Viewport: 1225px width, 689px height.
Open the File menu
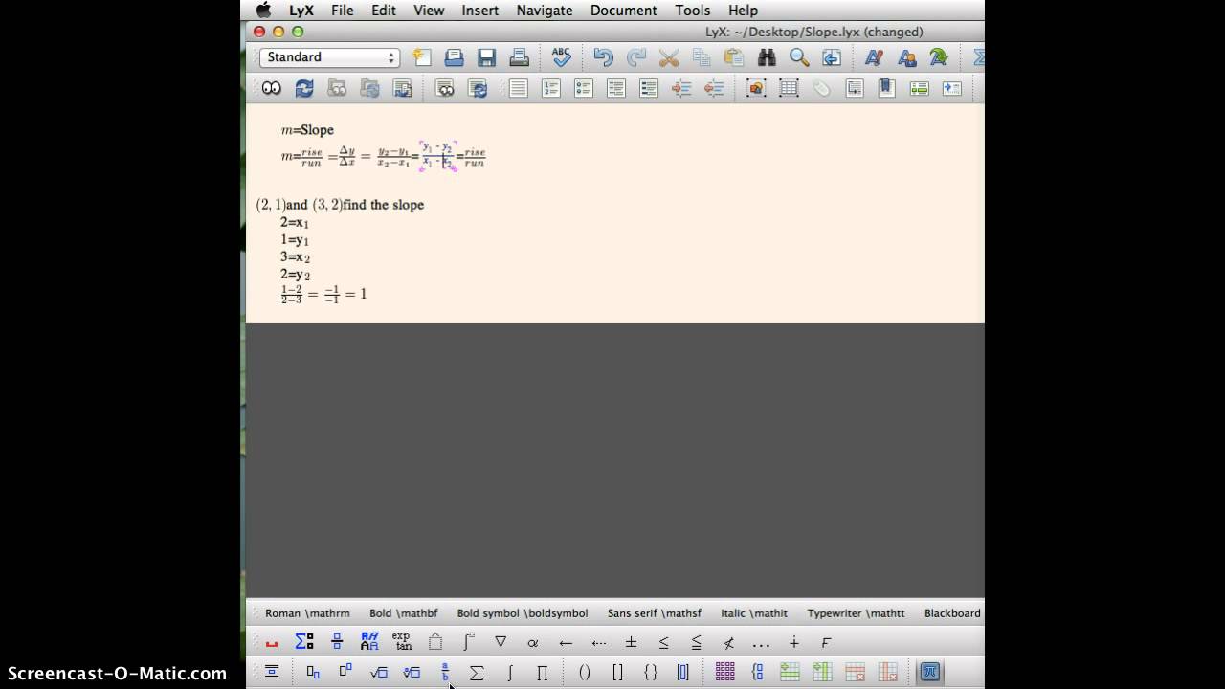pos(342,11)
